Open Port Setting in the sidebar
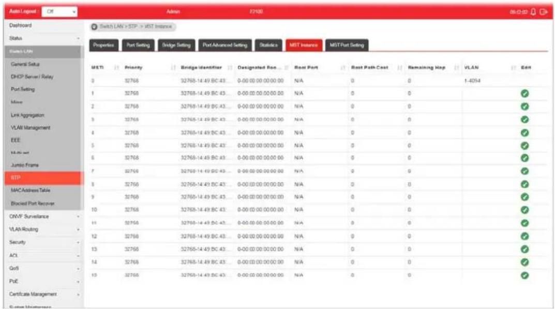 click(x=23, y=89)
